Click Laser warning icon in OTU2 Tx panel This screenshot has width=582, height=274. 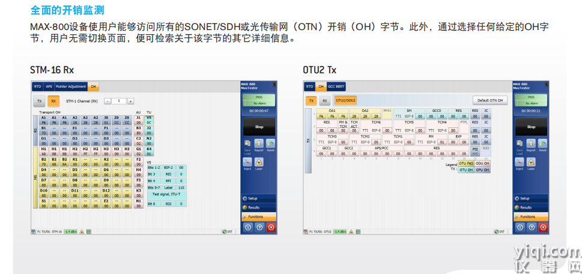[x=531, y=163]
